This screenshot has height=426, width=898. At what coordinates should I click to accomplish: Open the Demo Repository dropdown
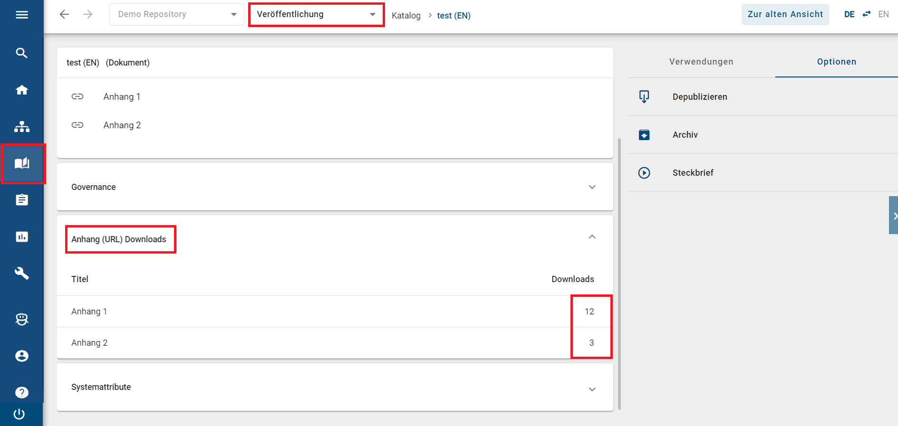click(177, 14)
